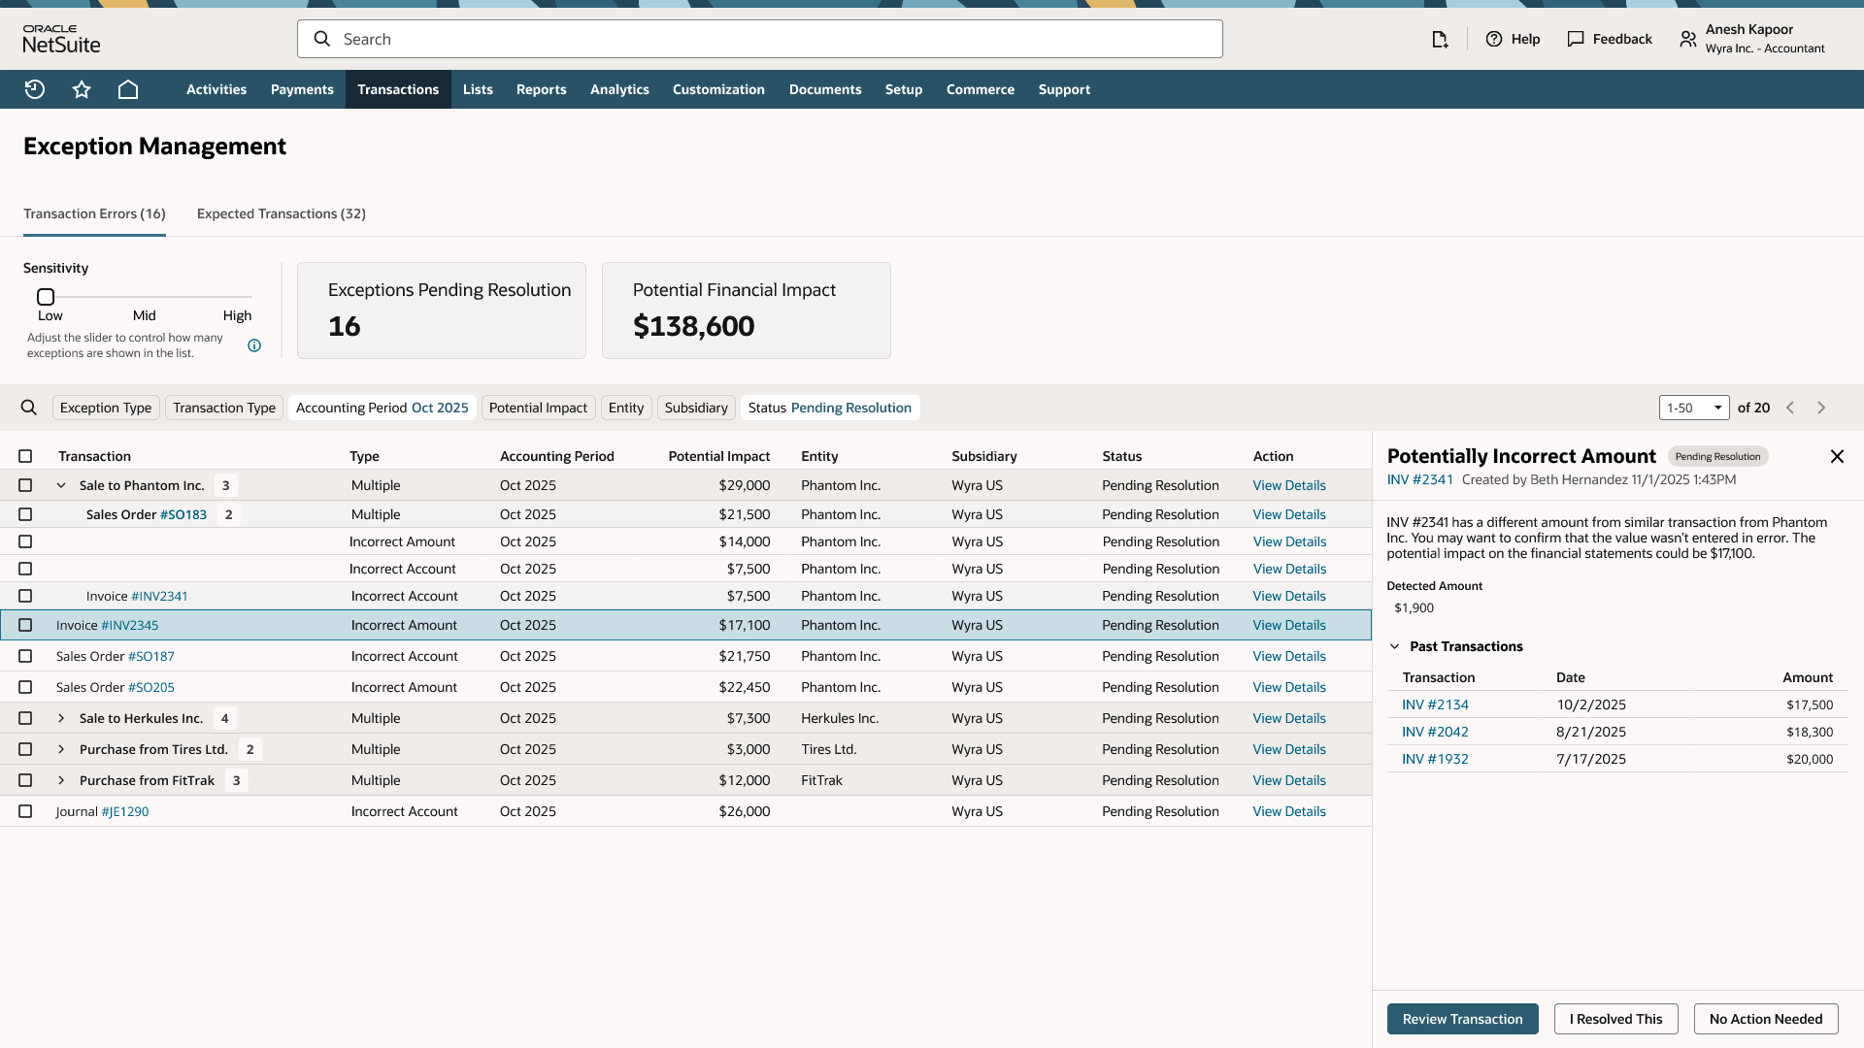Viewport: 1864px width, 1048px height.
Task: Click the Favorites star icon
Action: click(x=82, y=89)
